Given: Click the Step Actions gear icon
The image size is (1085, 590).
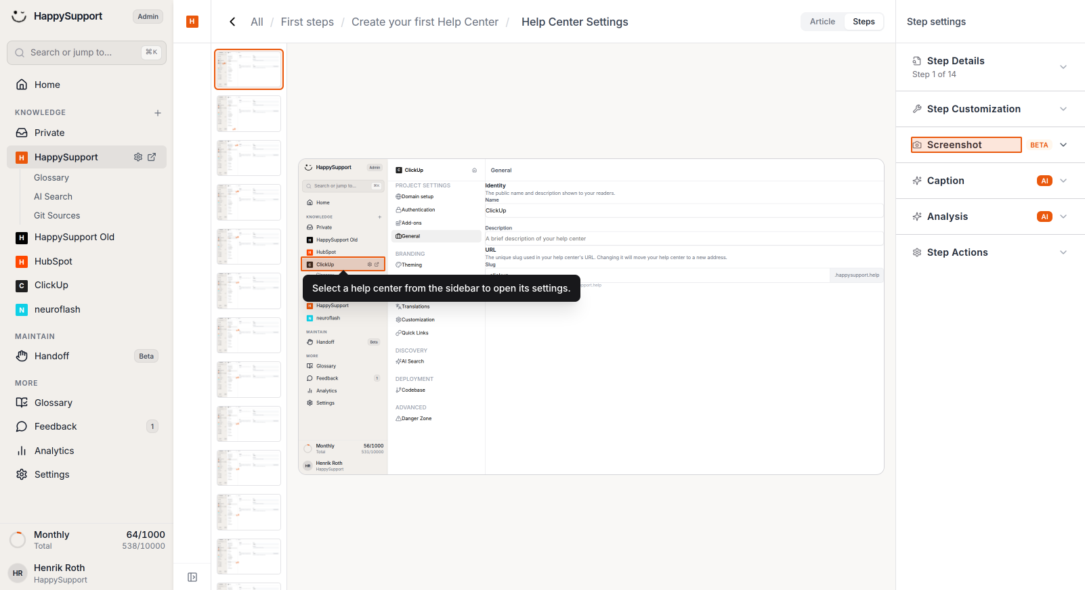Looking at the screenshot, I should tap(917, 252).
